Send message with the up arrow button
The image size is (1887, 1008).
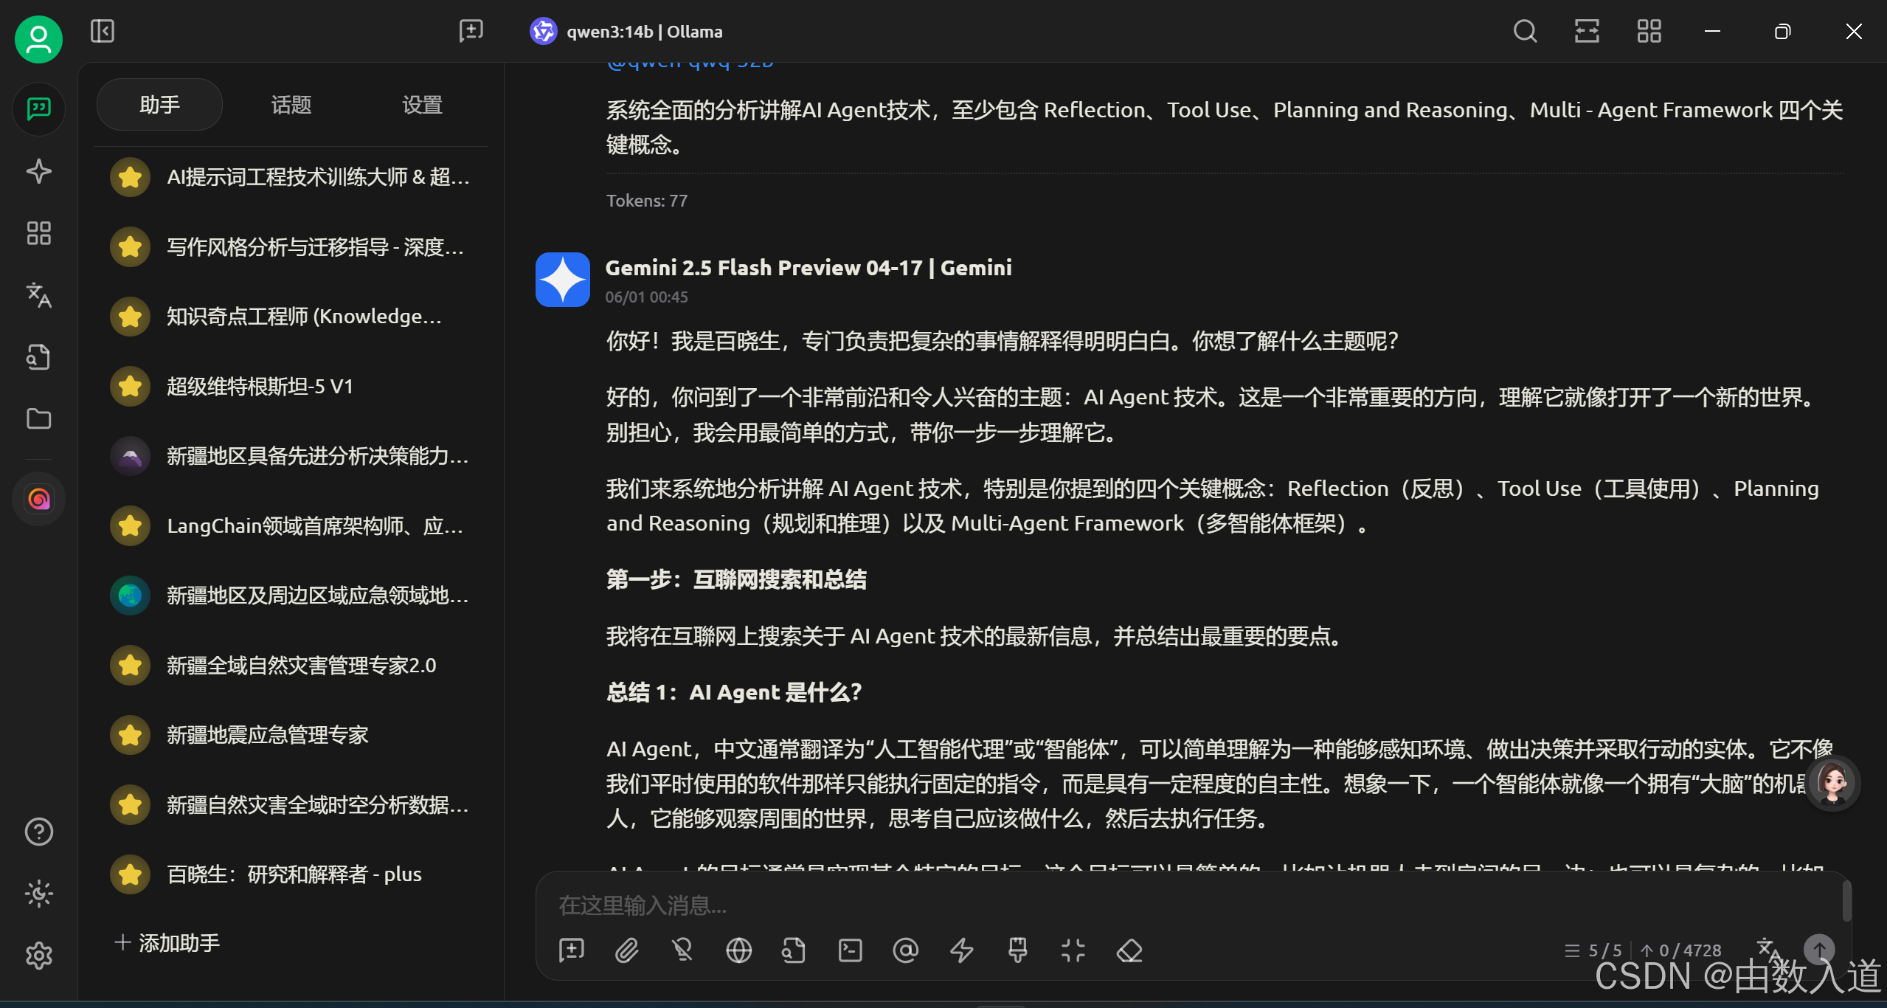1819,949
